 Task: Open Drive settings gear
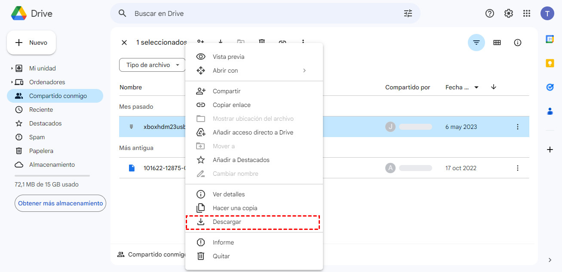[x=509, y=13]
